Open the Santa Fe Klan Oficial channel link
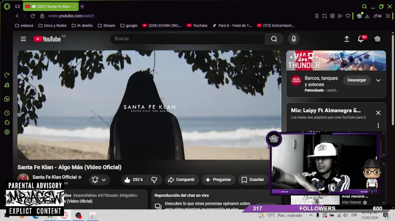Image resolution: width=395 pixels, height=221 pixels. pos(54,177)
